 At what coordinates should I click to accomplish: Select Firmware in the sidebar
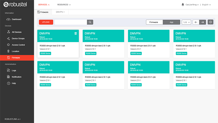point(17,58)
